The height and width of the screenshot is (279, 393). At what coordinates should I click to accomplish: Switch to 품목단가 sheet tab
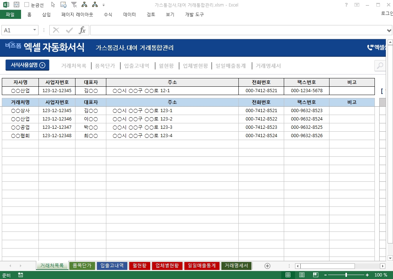82,266
